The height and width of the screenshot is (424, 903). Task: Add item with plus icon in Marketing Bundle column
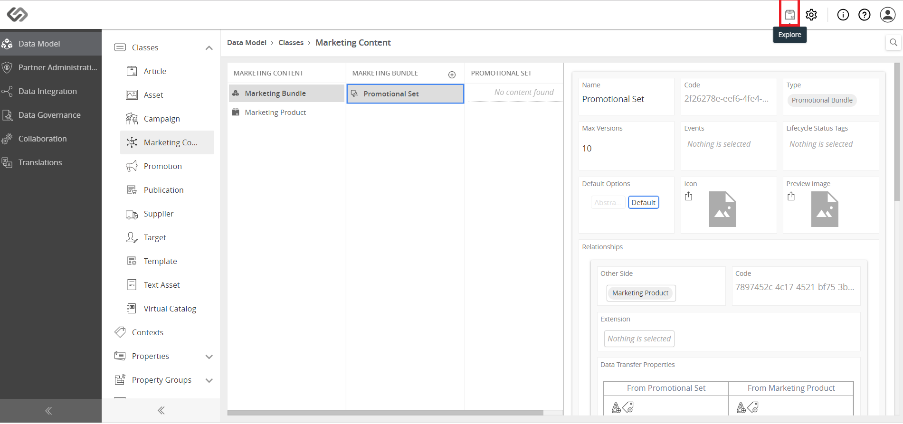coord(452,75)
